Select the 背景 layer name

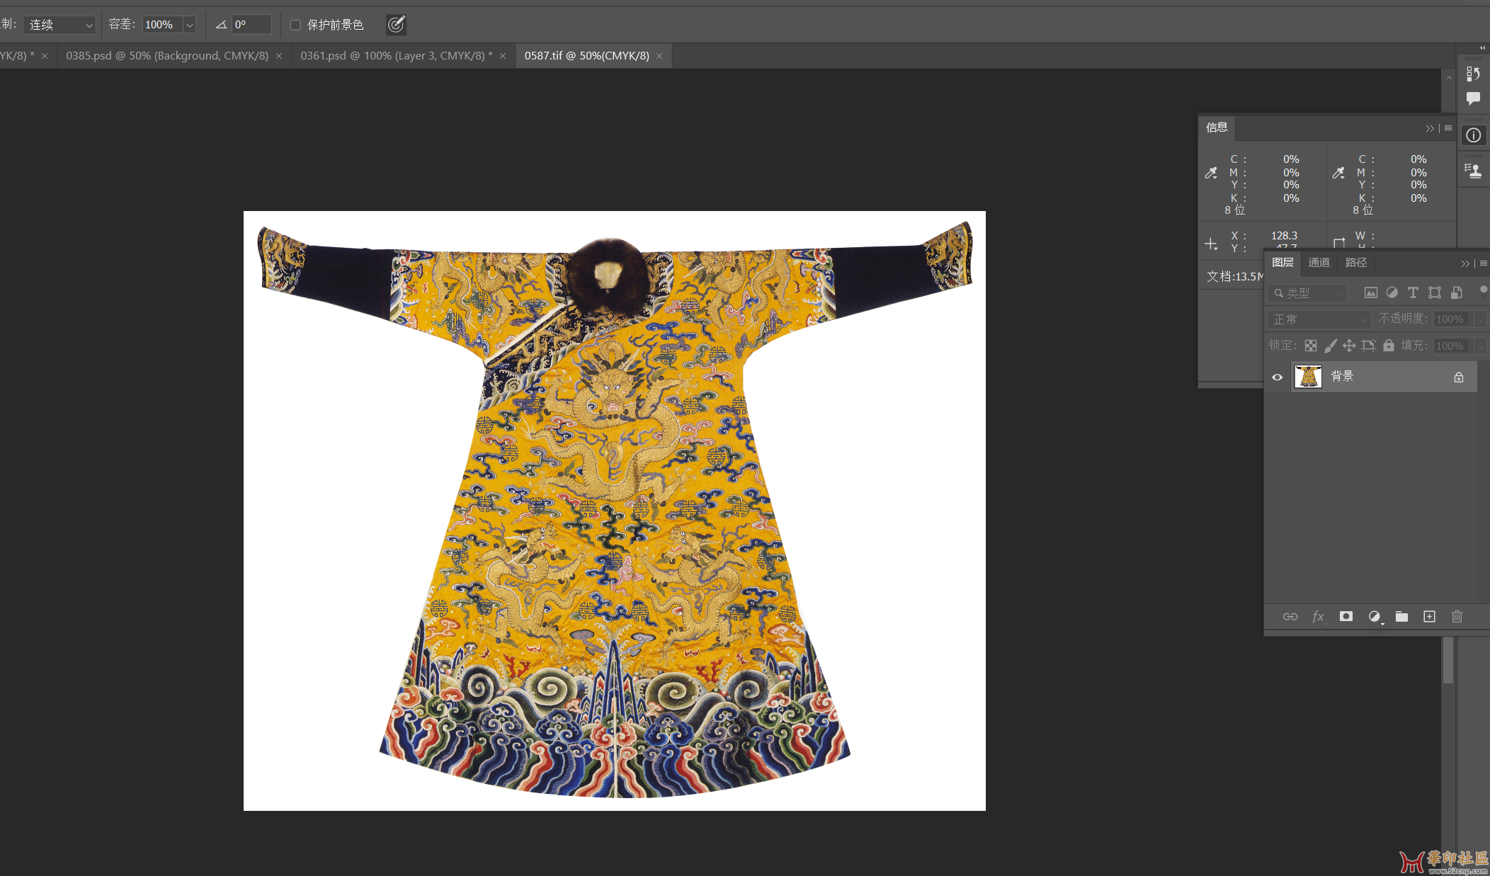[1342, 376]
